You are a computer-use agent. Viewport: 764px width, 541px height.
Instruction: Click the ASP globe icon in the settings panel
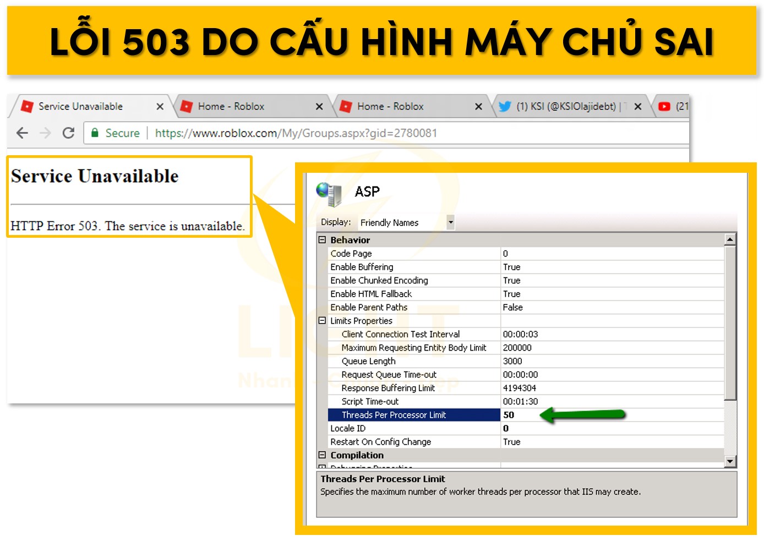click(x=329, y=192)
